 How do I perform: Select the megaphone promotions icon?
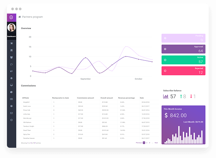pos(11,71)
